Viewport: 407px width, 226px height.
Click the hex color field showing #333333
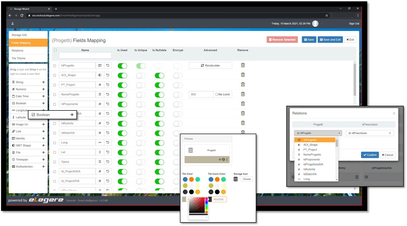coord(219,199)
